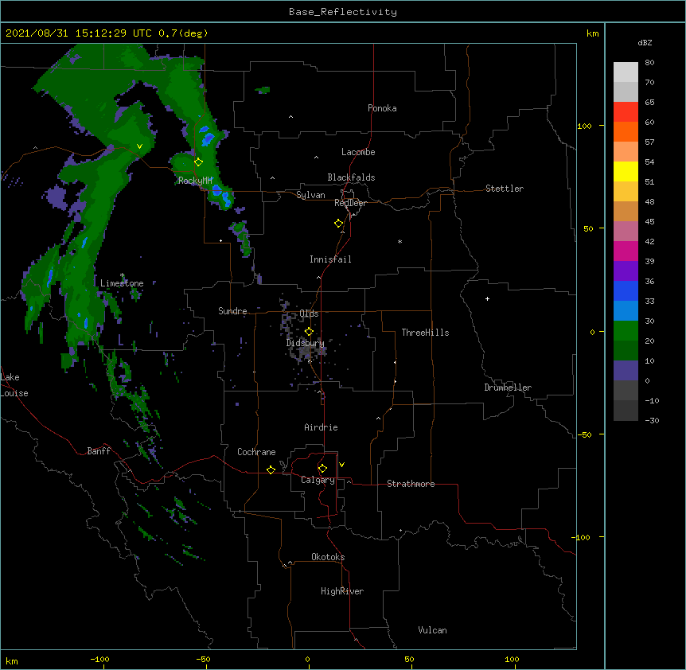The height and width of the screenshot is (670, 686).
Task: Click the Limestone label
Action: (x=122, y=283)
